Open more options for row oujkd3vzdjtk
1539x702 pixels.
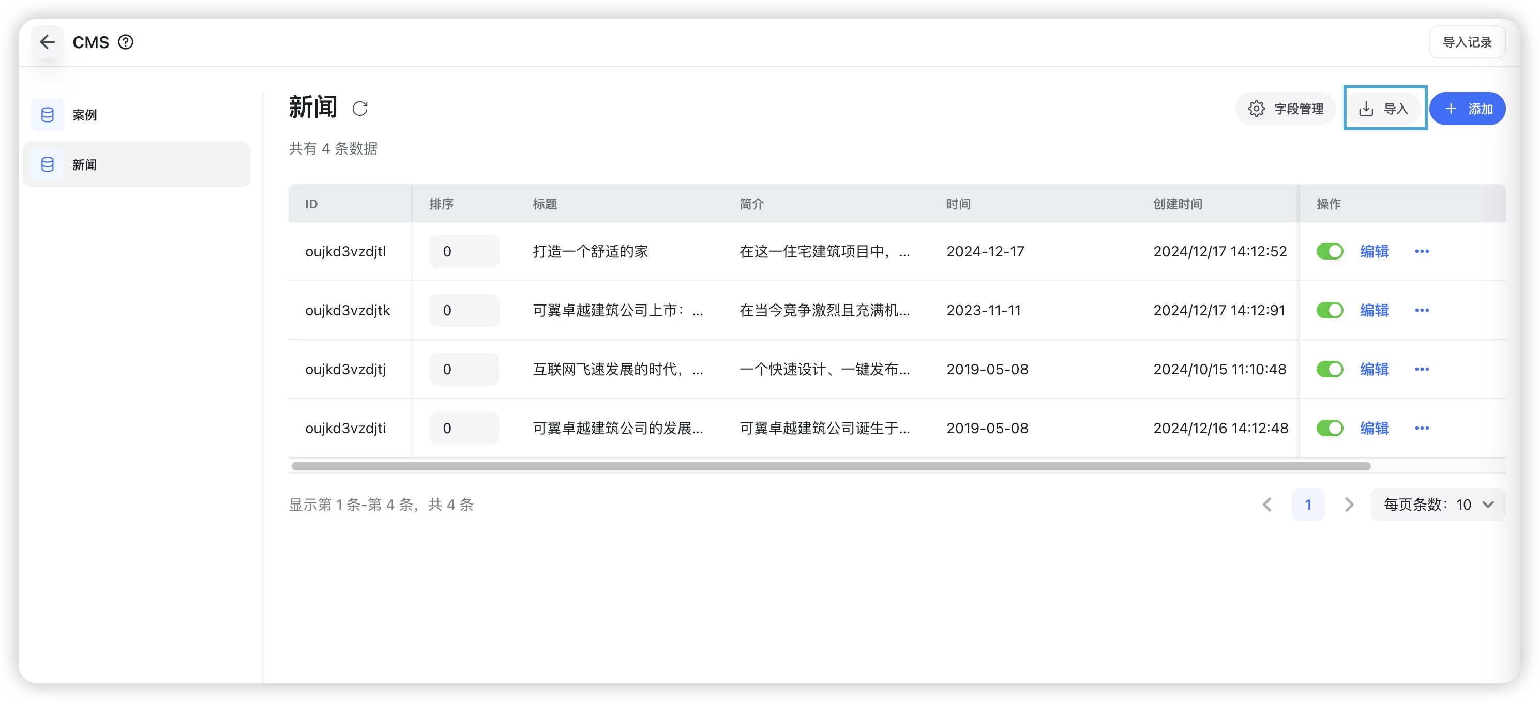click(x=1422, y=310)
